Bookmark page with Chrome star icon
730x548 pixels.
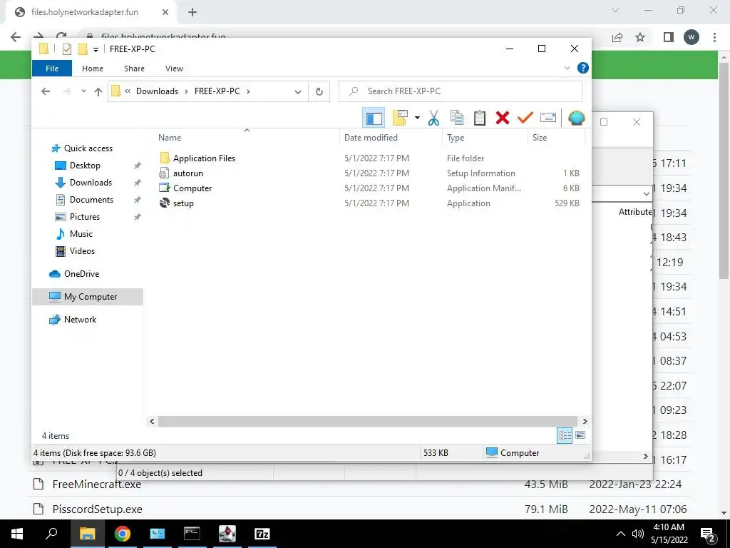coord(640,37)
